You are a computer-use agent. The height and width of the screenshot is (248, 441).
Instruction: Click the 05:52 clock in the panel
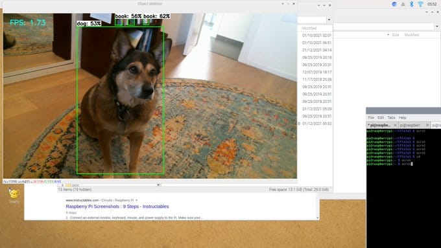pyautogui.click(x=432, y=4)
